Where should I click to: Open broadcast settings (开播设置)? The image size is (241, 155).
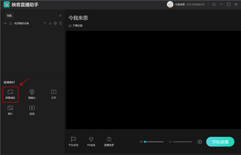(76, 26)
